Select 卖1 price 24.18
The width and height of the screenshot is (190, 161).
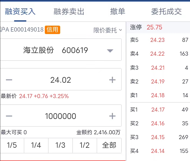(x=158, y=95)
